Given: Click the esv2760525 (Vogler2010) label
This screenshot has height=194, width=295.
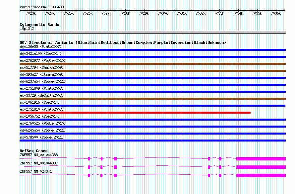Looking at the screenshot, I should (43, 123).
